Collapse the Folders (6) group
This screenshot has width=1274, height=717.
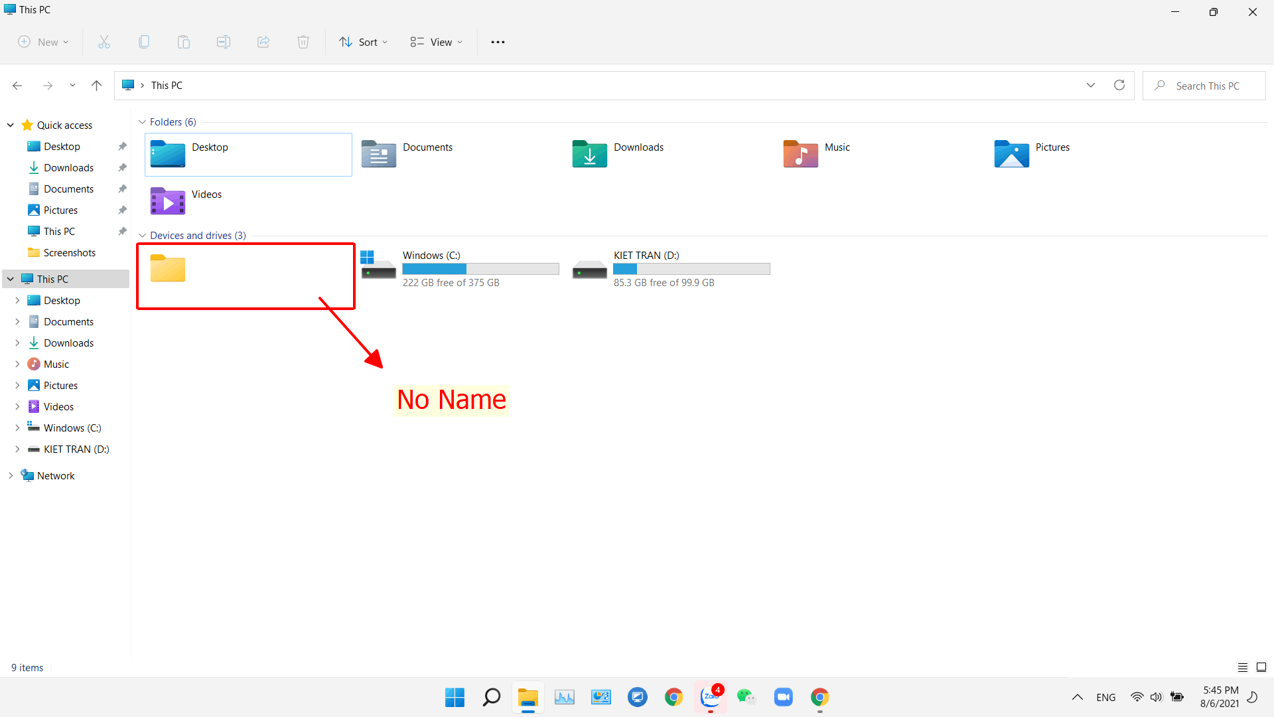pos(142,122)
